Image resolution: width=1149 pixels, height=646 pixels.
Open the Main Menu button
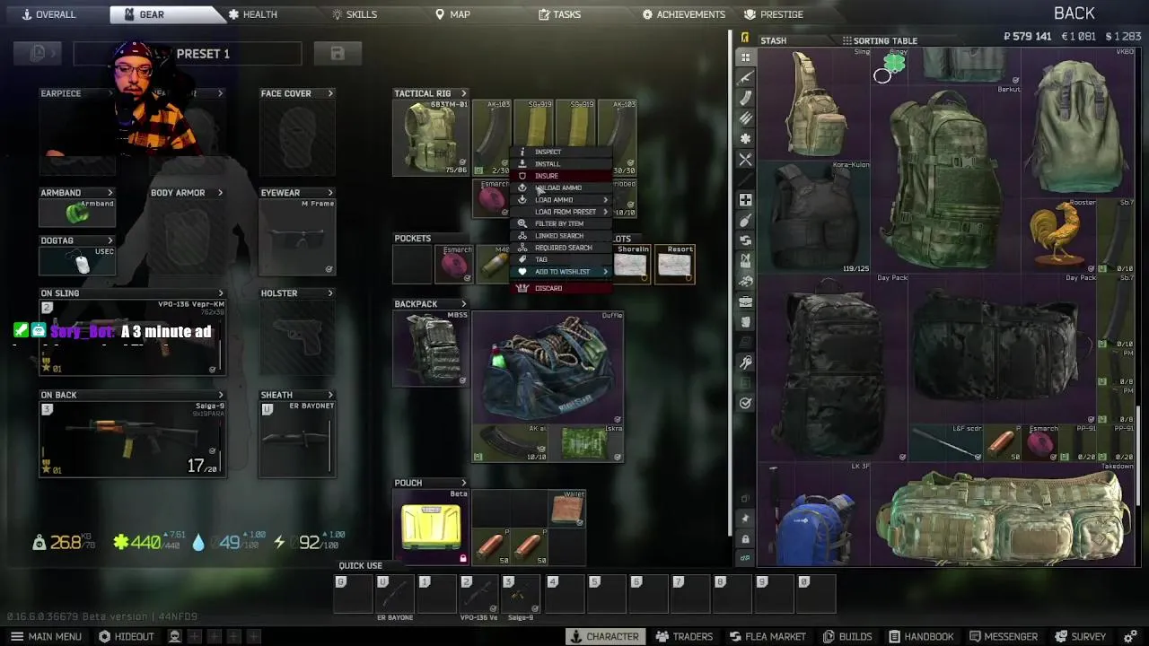46,636
